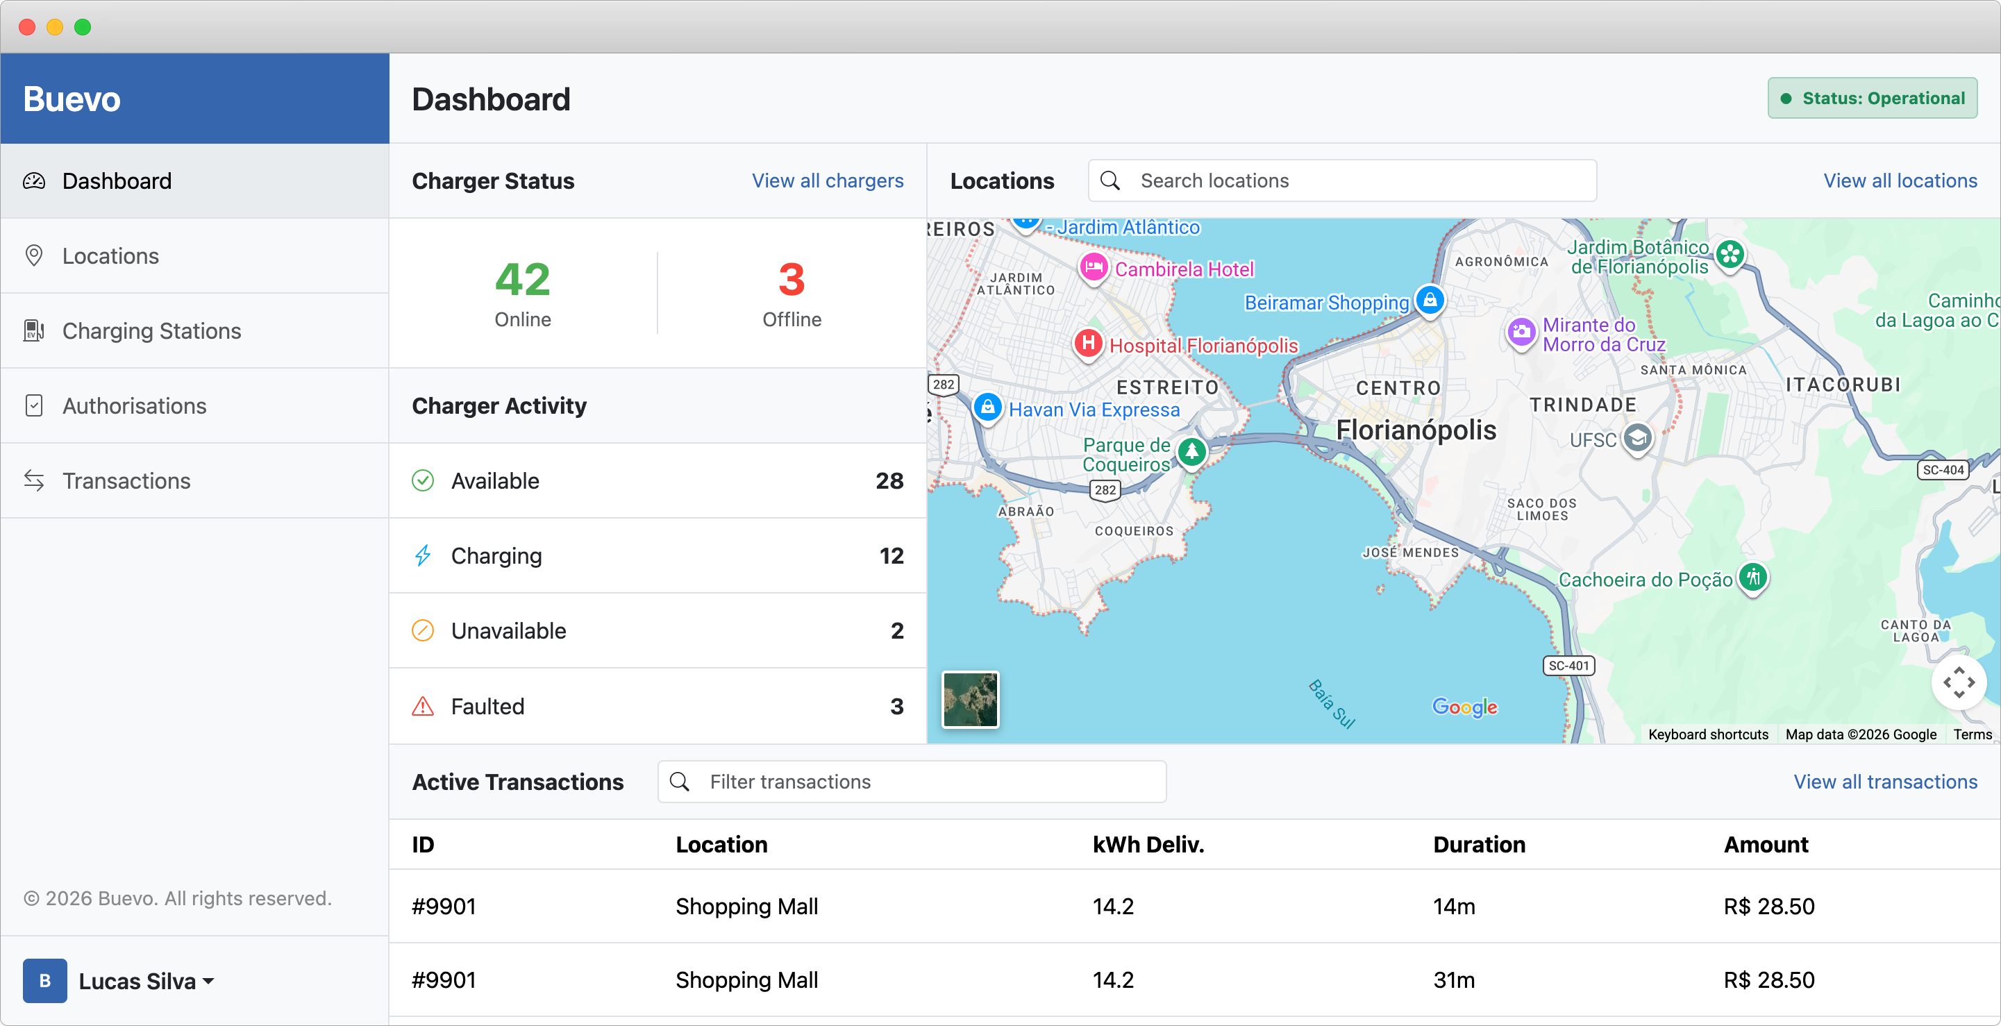The height and width of the screenshot is (1026, 2001).
Task: Click the kWh Deliv. column header
Action: (x=1148, y=844)
